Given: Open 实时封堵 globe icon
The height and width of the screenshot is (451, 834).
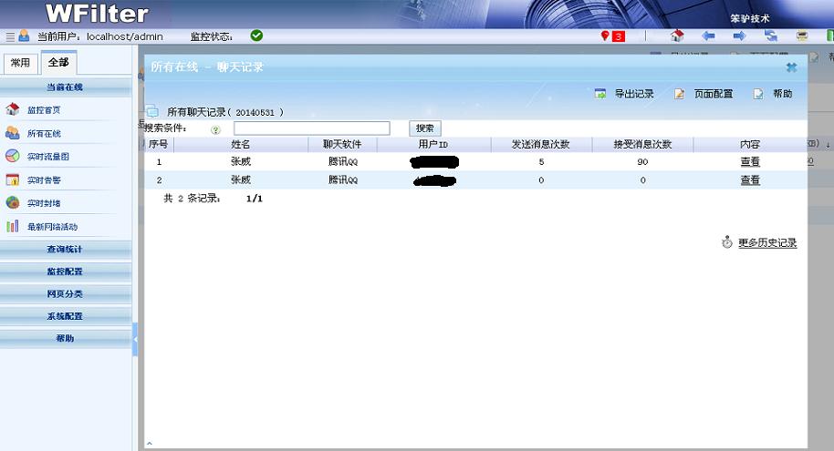Looking at the screenshot, I should (13, 202).
